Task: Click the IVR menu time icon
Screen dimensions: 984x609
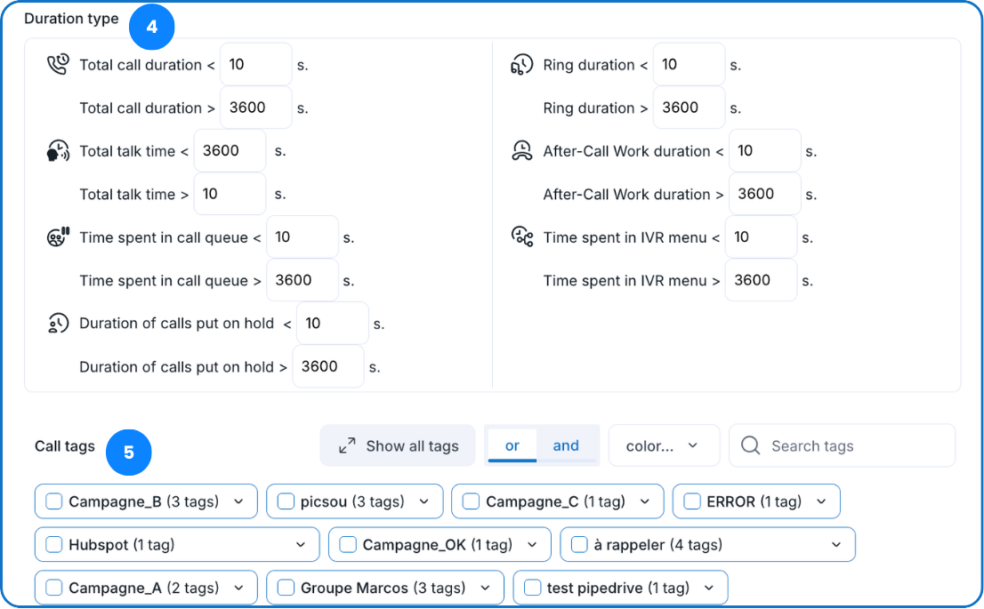Action: click(x=521, y=237)
